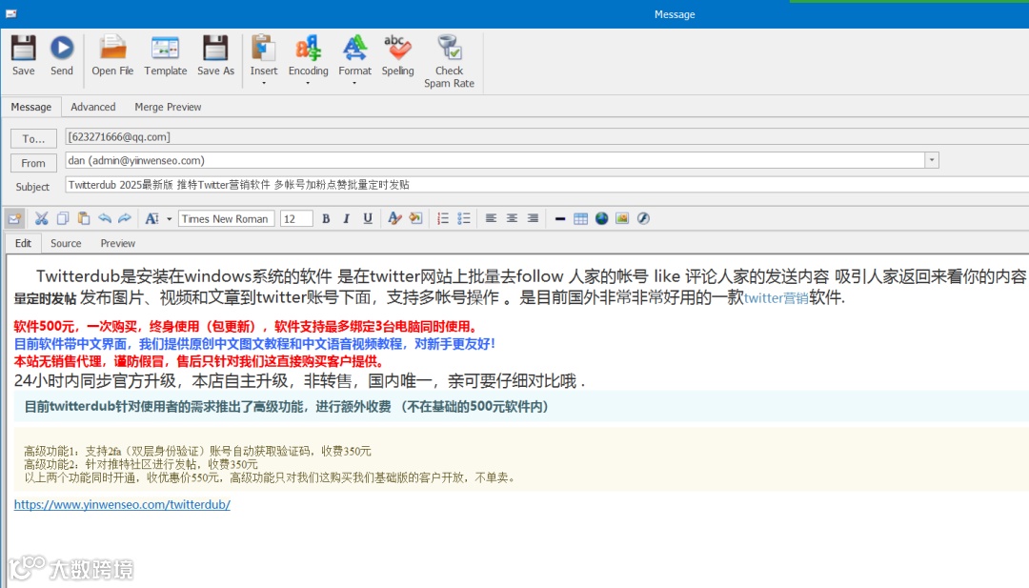
Task: Open the Encoding dropdown
Action: click(308, 60)
